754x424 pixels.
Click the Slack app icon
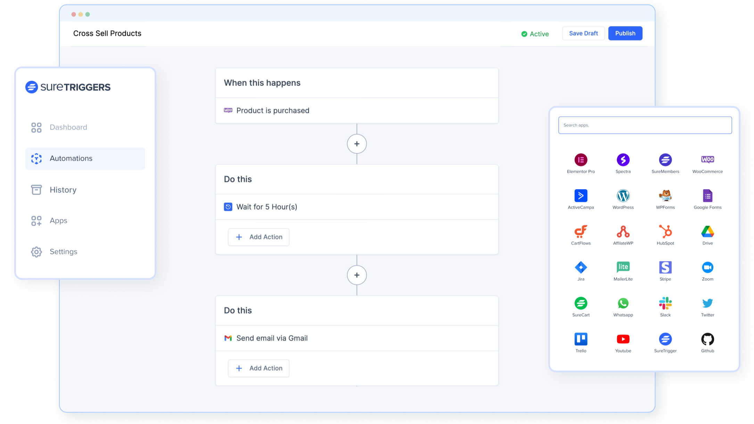pyautogui.click(x=665, y=303)
